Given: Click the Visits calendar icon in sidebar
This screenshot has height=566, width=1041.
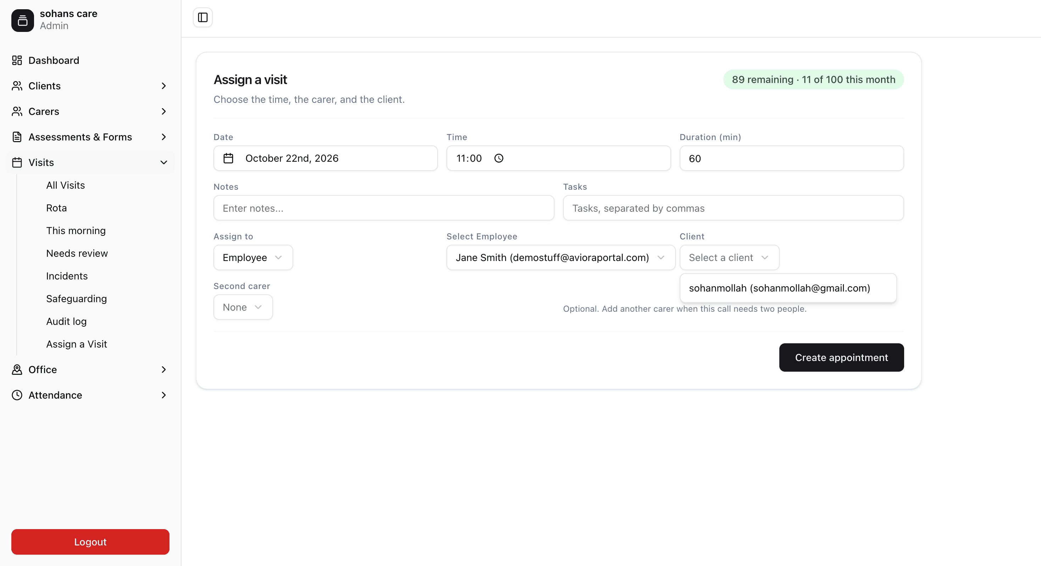Looking at the screenshot, I should tap(17, 162).
